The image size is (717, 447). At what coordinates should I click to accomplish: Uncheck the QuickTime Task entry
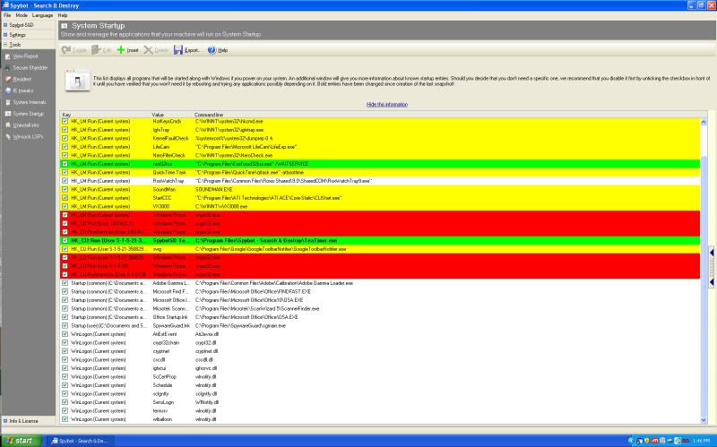pyautogui.click(x=65, y=173)
